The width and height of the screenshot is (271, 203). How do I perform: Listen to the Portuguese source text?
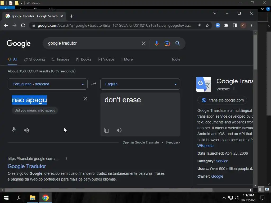(x=26, y=130)
